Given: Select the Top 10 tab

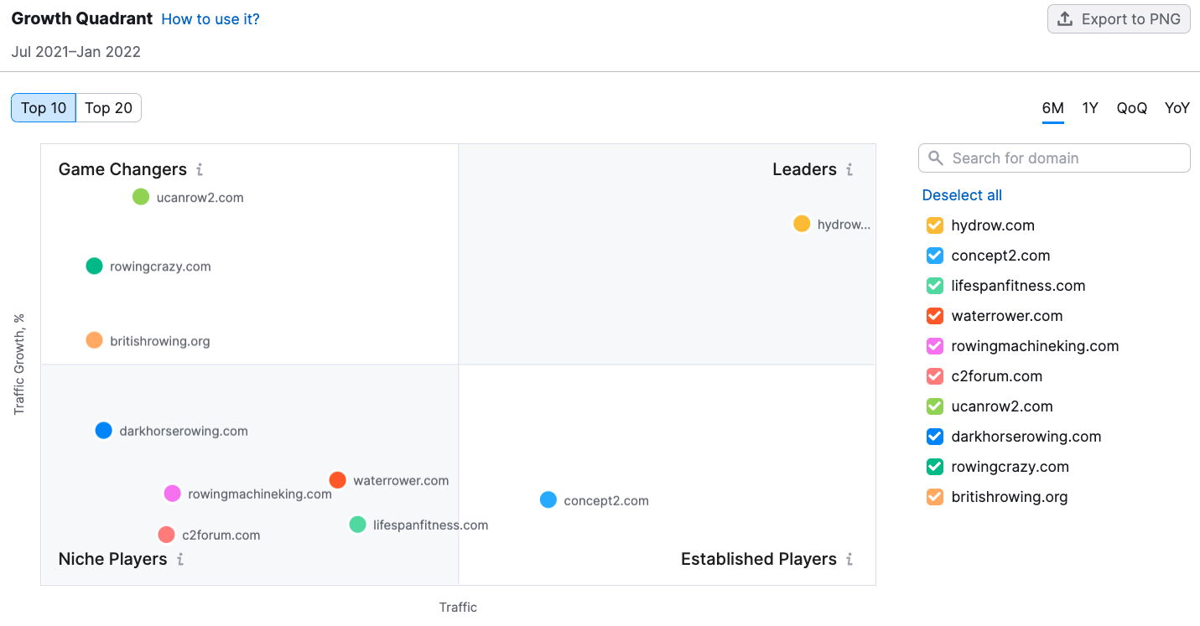Looking at the screenshot, I should coord(44,108).
